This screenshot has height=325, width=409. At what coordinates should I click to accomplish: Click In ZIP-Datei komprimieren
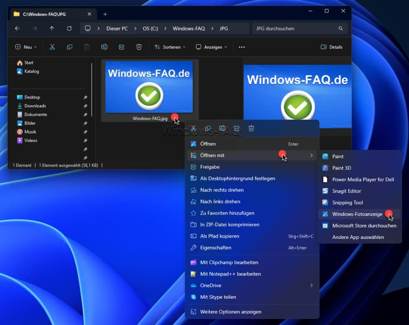[x=252, y=225]
